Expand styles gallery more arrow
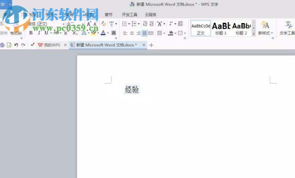 [254, 34]
